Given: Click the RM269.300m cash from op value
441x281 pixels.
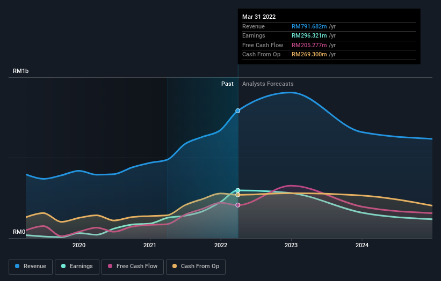Looking at the screenshot, I should pos(309,55).
